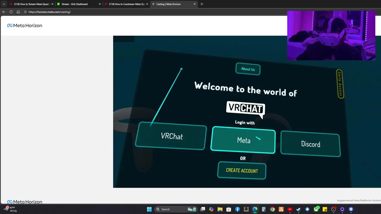Open Microsoft Store from the taskbar
The height and width of the screenshot is (214, 381).
(229, 209)
